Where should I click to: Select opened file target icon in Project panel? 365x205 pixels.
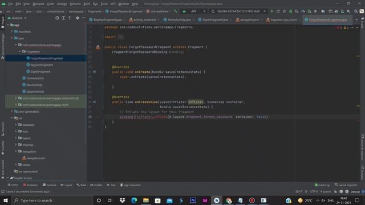click(x=57, y=18)
